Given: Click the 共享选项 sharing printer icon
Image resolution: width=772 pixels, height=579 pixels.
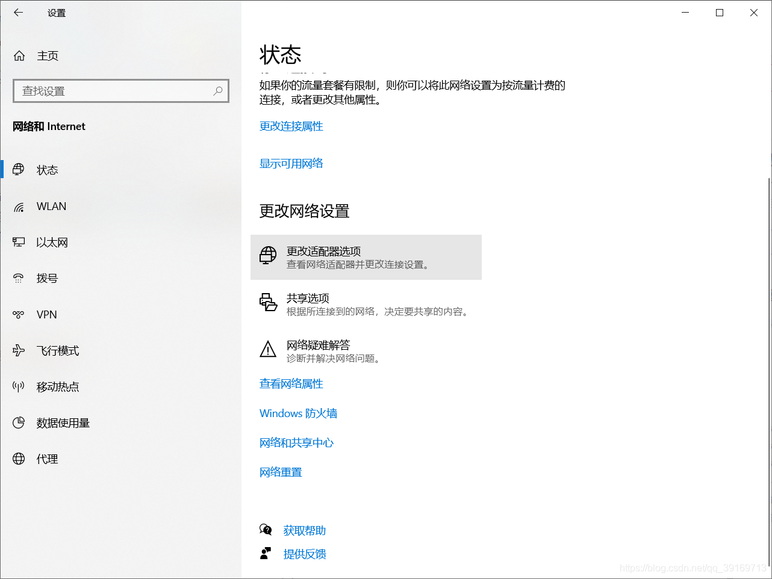Looking at the screenshot, I should tap(267, 303).
